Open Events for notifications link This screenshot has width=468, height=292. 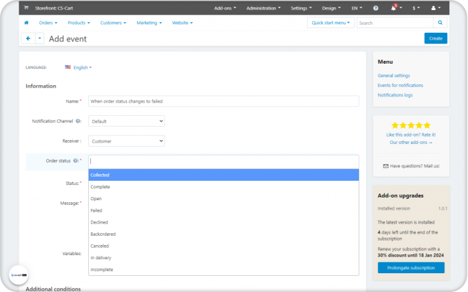coord(400,85)
